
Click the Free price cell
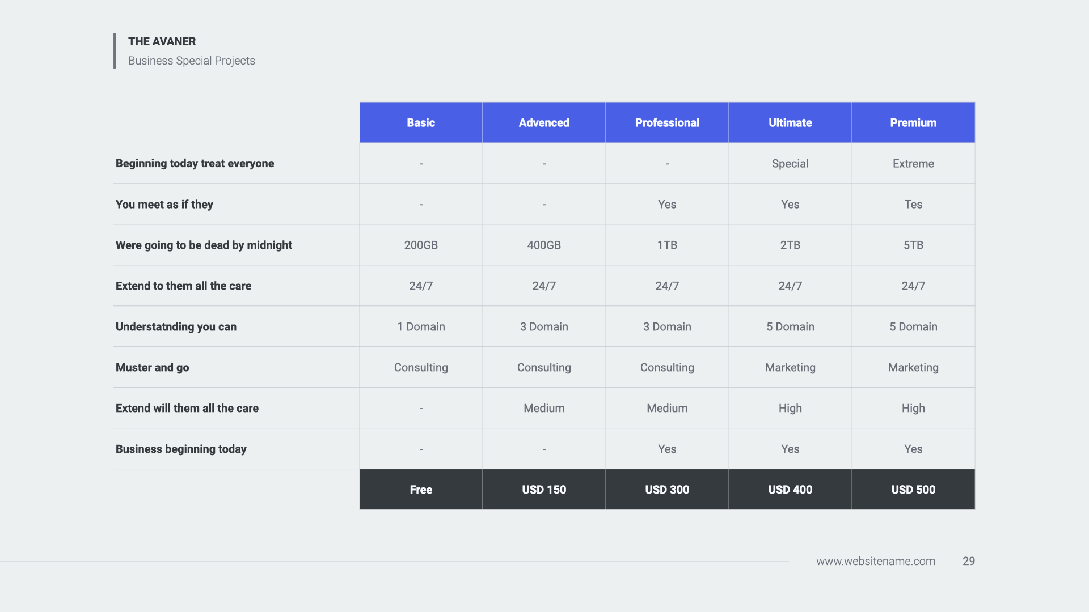421,490
